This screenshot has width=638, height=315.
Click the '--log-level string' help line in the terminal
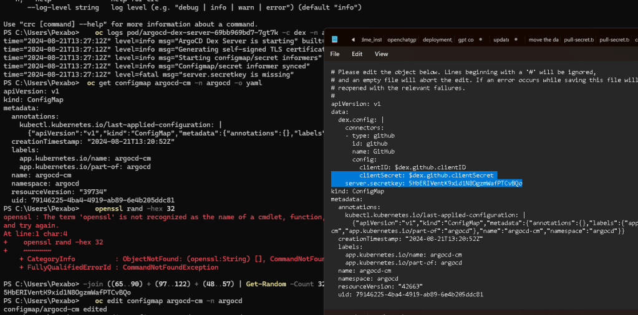(194, 7)
